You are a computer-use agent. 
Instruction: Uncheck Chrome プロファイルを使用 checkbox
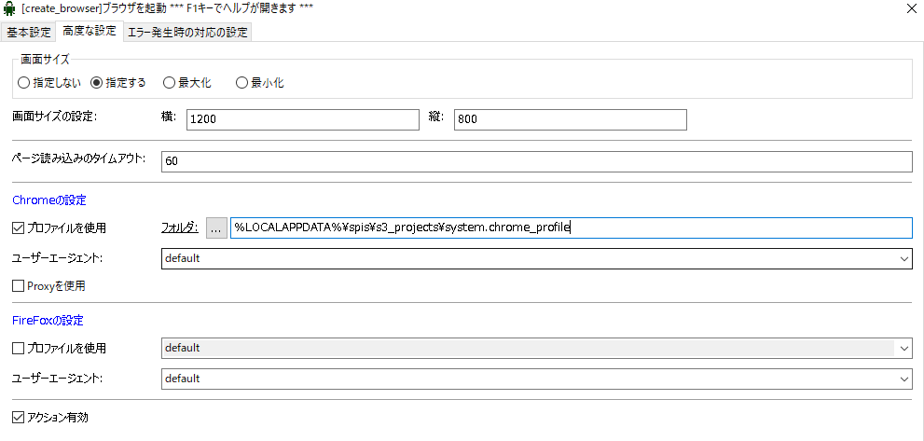(19, 227)
